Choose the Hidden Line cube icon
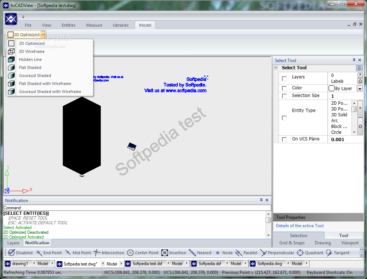The width and height of the screenshot is (367, 279). [11, 59]
